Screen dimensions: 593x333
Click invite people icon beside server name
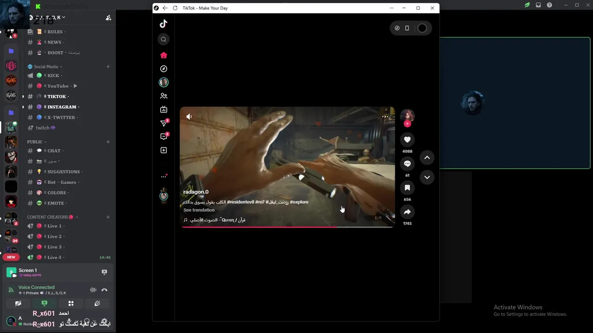pos(108,18)
